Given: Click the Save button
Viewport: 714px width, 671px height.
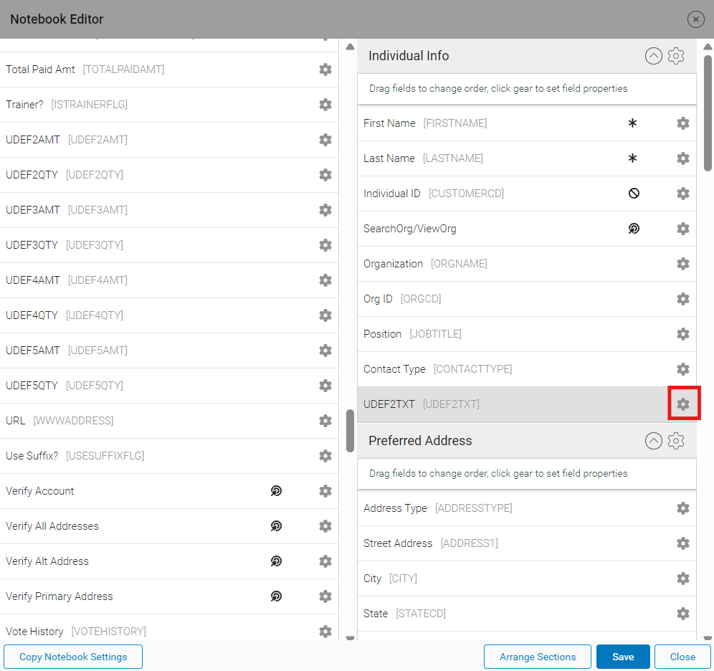Looking at the screenshot, I should pos(623,657).
